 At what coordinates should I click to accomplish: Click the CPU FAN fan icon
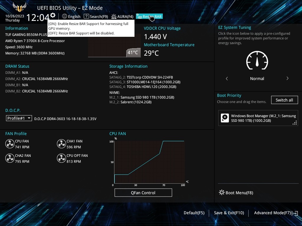[x=10, y=144]
